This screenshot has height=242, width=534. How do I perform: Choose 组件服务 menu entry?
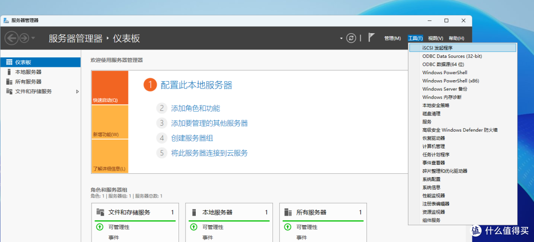[462, 220]
